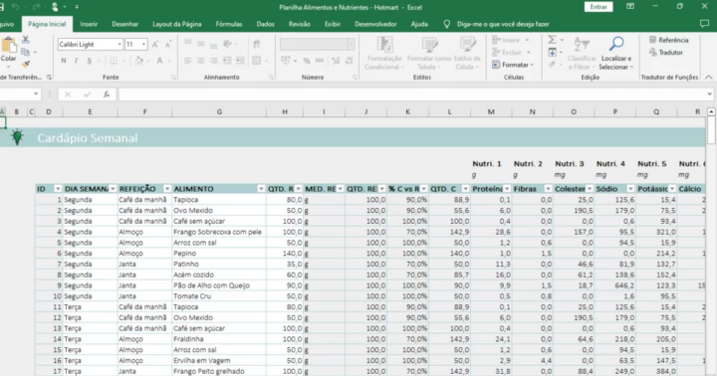The height and width of the screenshot is (376, 717).
Task: Click the Entrar sign-in button
Action: click(598, 7)
